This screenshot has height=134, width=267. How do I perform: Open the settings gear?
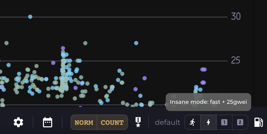[18, 122]
